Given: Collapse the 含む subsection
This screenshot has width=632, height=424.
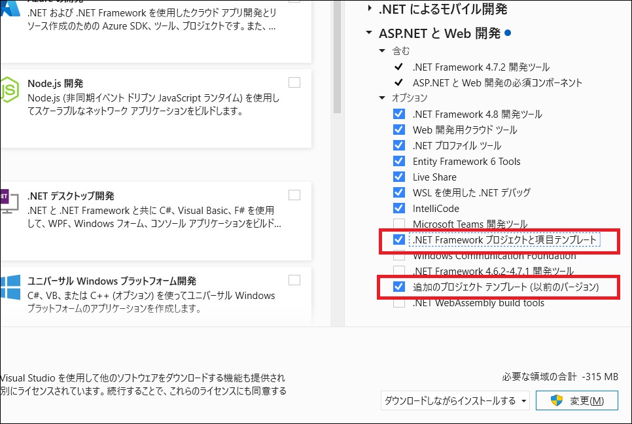Looking at the screenshot, I should click(x=382, y=51).
